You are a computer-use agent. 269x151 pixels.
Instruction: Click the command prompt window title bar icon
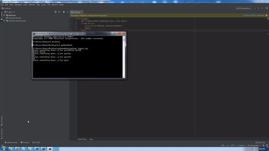click(x=34, y=34)
